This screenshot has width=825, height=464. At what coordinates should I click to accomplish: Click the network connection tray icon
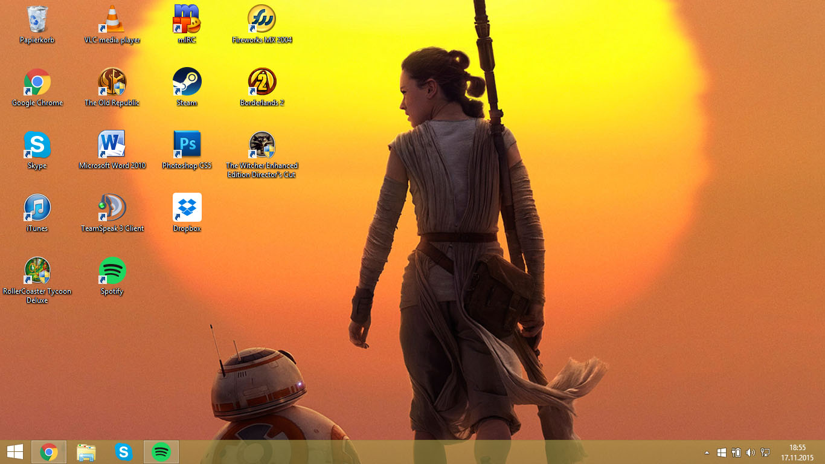click(765, 453)
